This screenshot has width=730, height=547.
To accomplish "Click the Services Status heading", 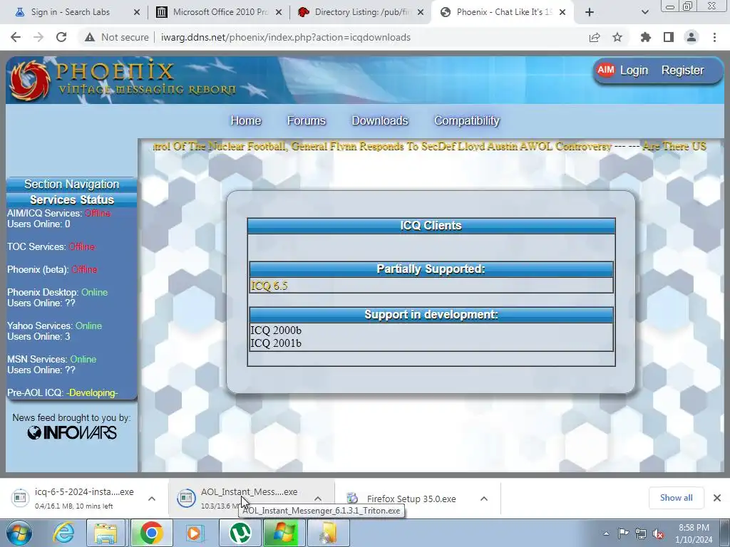I will [x=72, y=199].
